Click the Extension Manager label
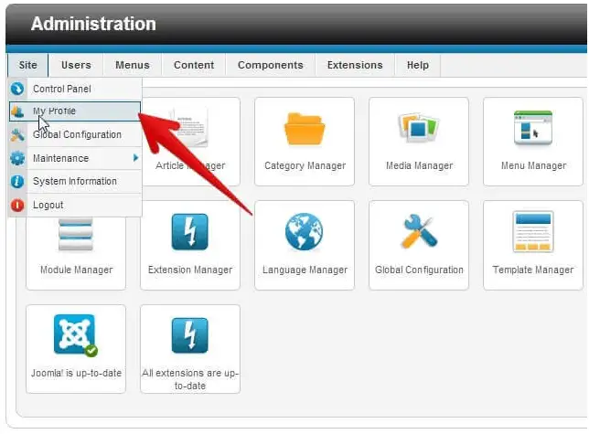 (x=190, y=270)
